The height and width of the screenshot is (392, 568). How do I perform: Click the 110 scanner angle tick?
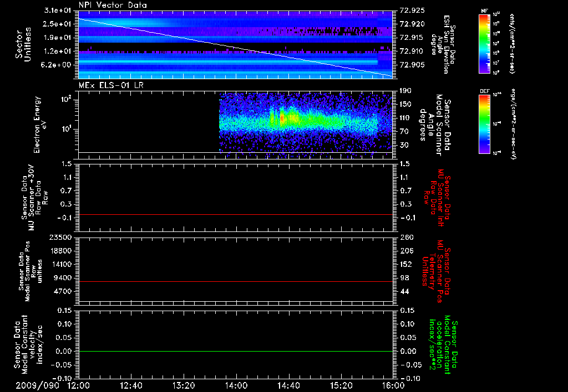click(x=405, y=118)
